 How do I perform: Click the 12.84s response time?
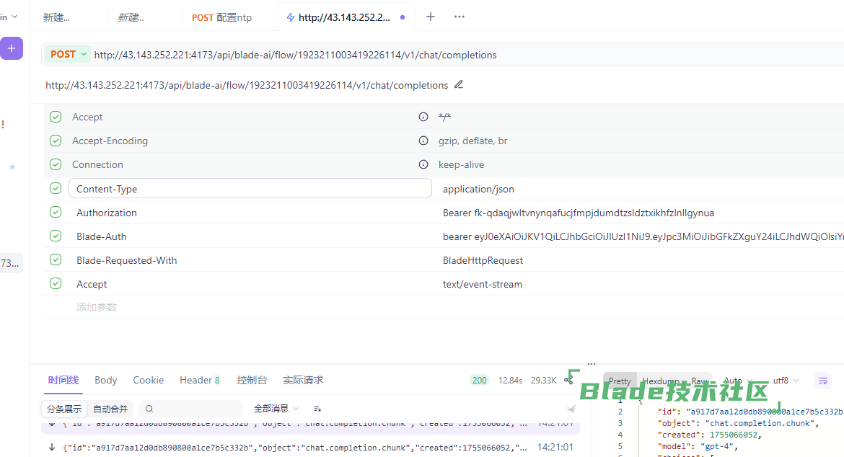point(510,381)
